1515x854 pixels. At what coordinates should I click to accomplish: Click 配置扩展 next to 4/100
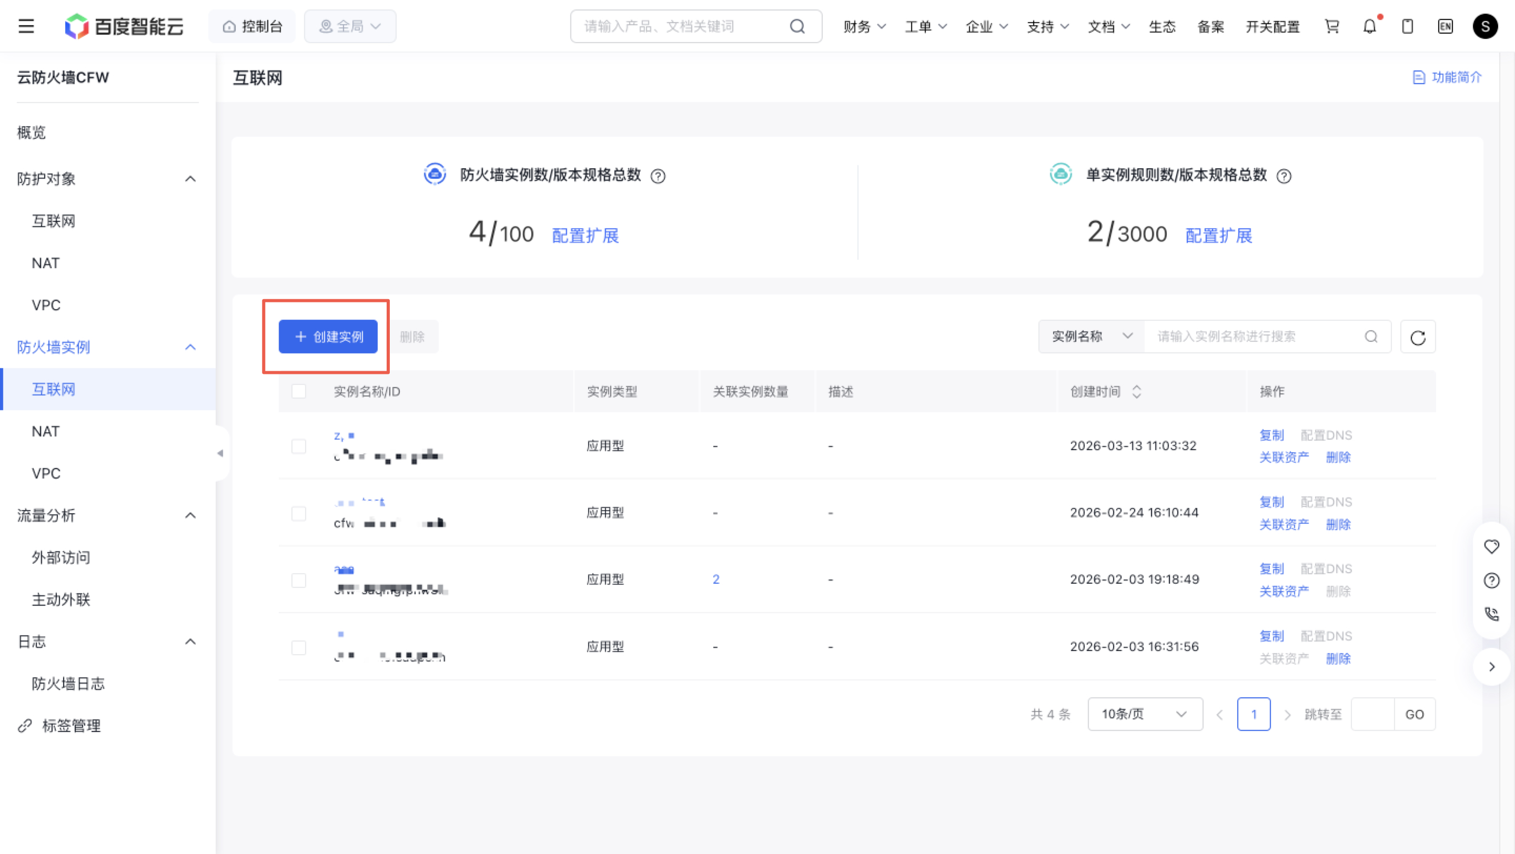pyautogui.click(x=585, y=236)
